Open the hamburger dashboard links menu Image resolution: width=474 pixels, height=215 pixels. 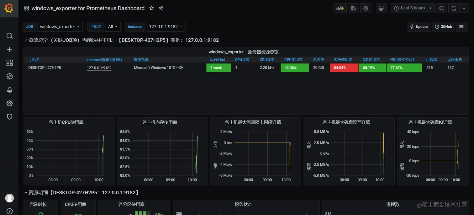[x=461, y=27]
